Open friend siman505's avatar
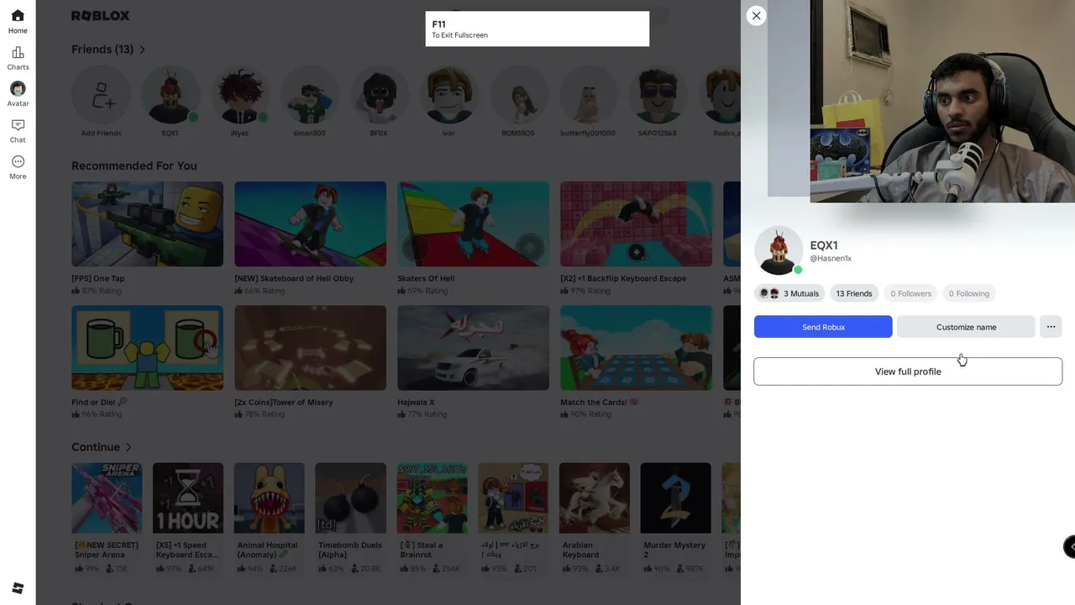Viewport: 1075px width, 605px height. (309, 95)
